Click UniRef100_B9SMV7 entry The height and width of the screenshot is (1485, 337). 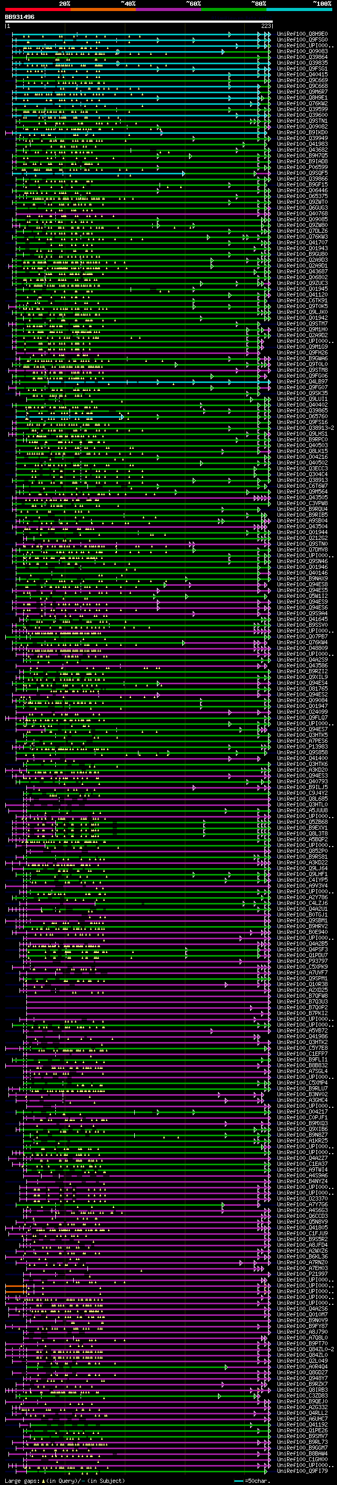302,1436
